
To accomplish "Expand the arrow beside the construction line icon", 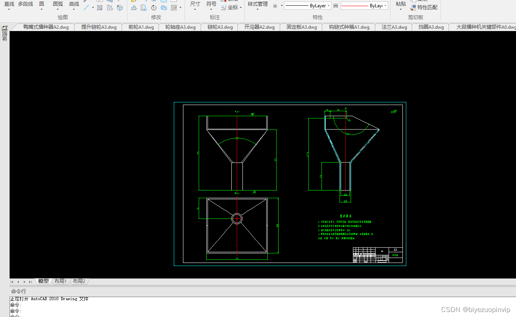I will [x=93, y=7].
